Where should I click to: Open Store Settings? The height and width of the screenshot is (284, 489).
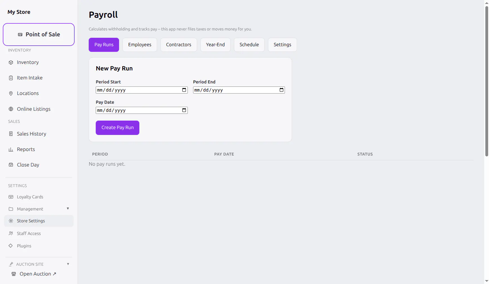click(39, 221)
